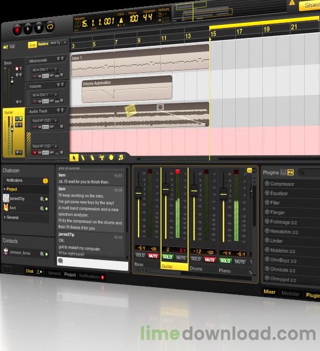Switch to the Chat tab at bottom
The image size is (320, 351).
point(29,271)
